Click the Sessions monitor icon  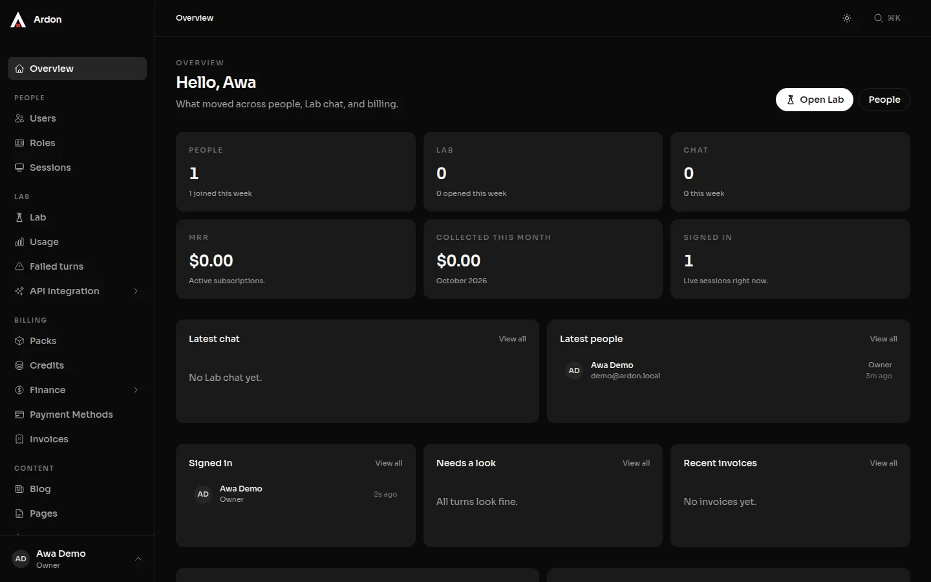coord(19,167)
